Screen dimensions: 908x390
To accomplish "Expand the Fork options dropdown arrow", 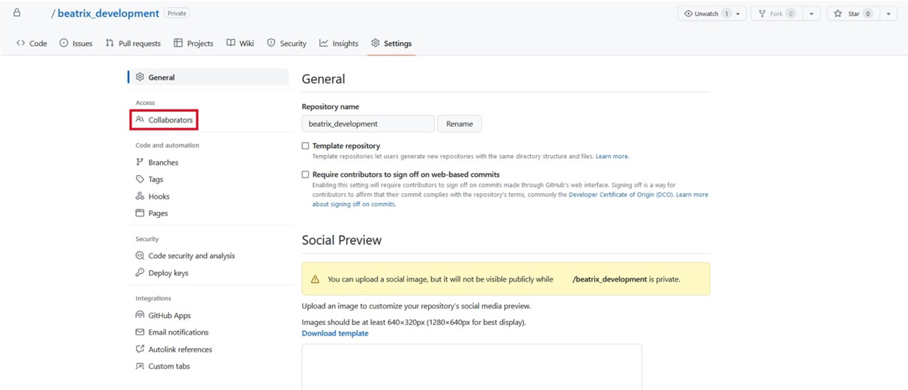I will pos(811,14).
